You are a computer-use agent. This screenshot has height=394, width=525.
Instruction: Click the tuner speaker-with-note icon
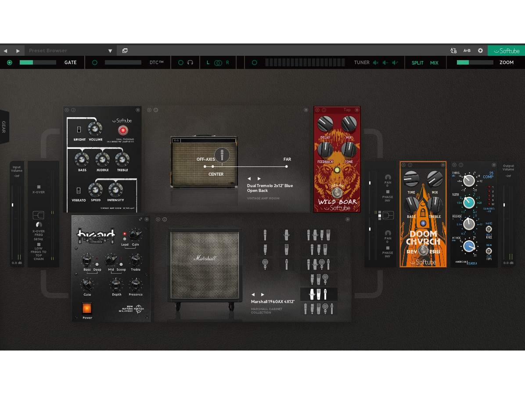click(396, 63)
